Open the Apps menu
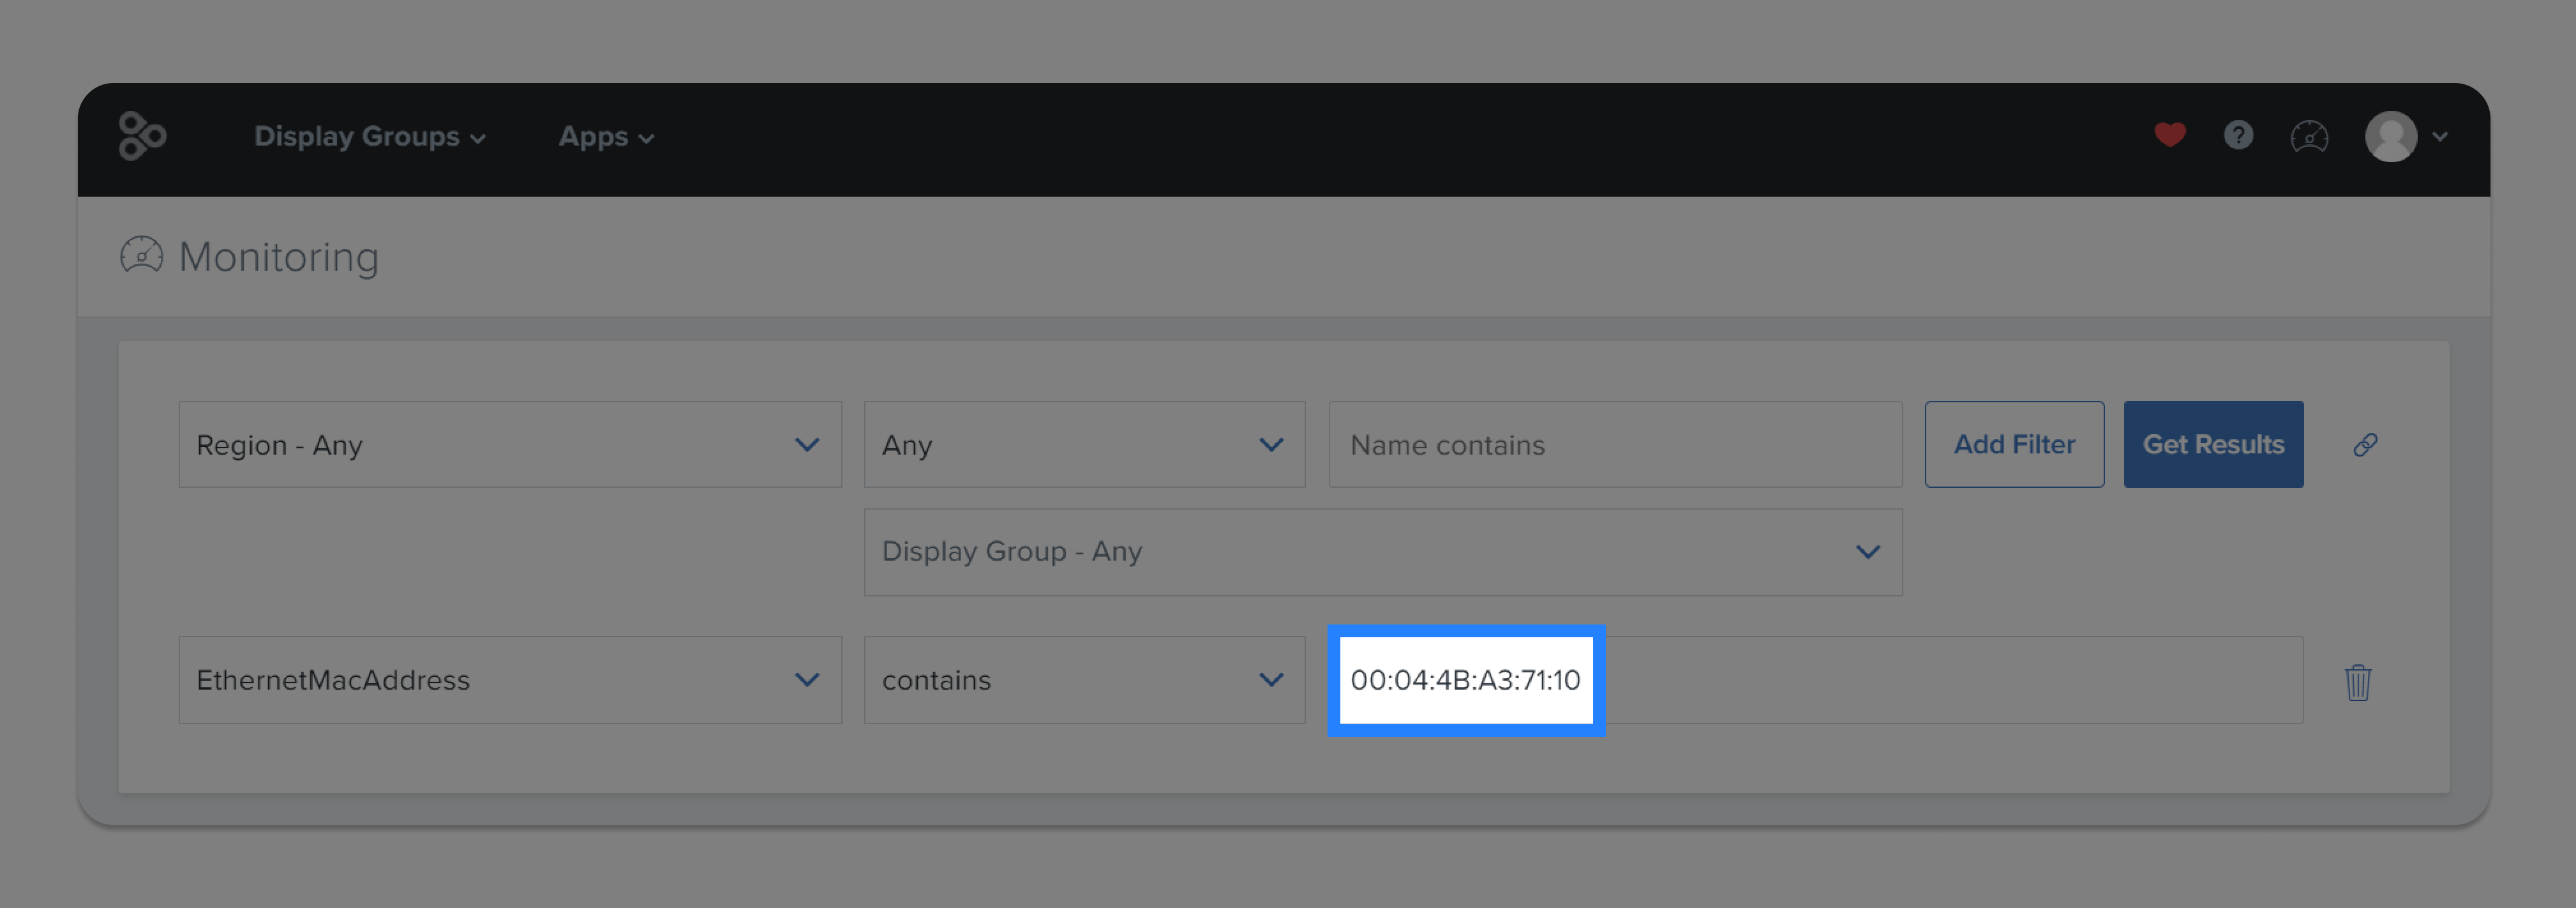Screen dimensions: 2576x908 pos(606,137)
